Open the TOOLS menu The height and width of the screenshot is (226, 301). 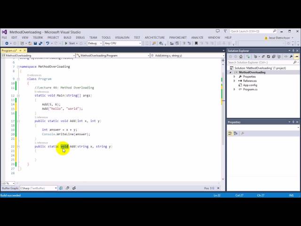pyautogui.click(x=106, y=38)
